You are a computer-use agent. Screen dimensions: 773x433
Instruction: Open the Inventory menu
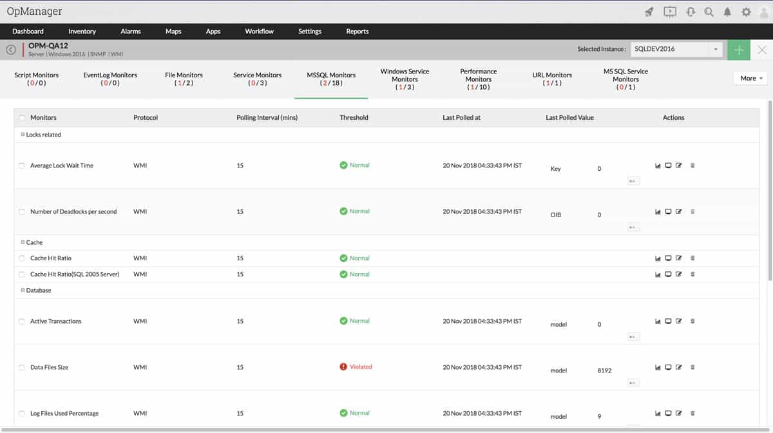(x=82, y=31)
